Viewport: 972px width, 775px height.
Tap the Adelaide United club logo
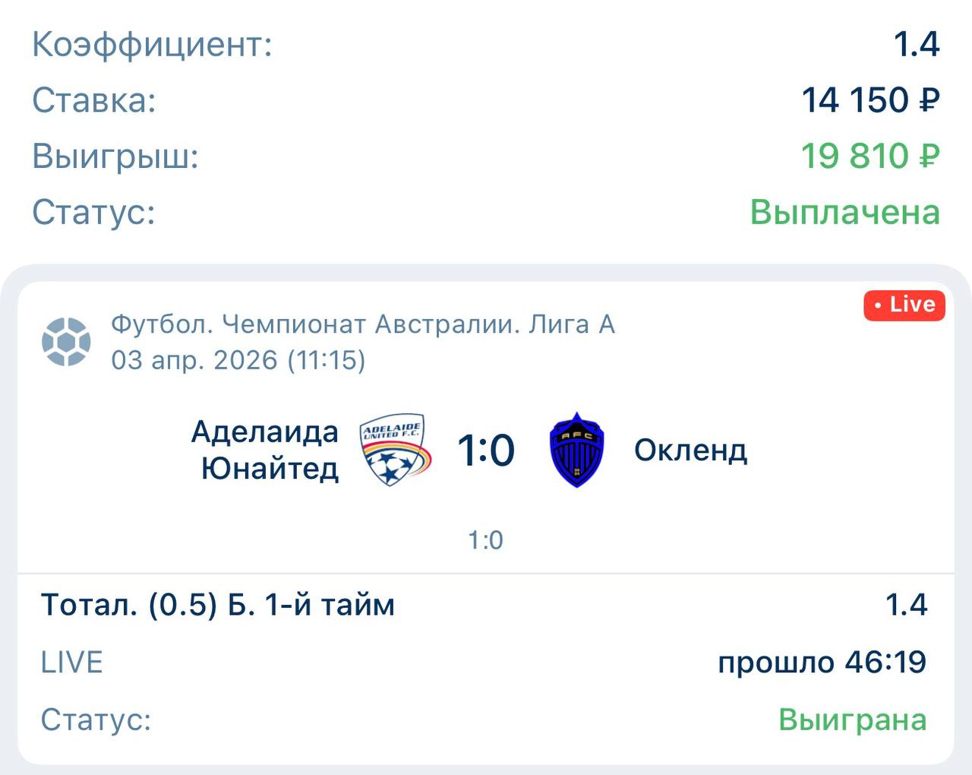coord(396,450)
